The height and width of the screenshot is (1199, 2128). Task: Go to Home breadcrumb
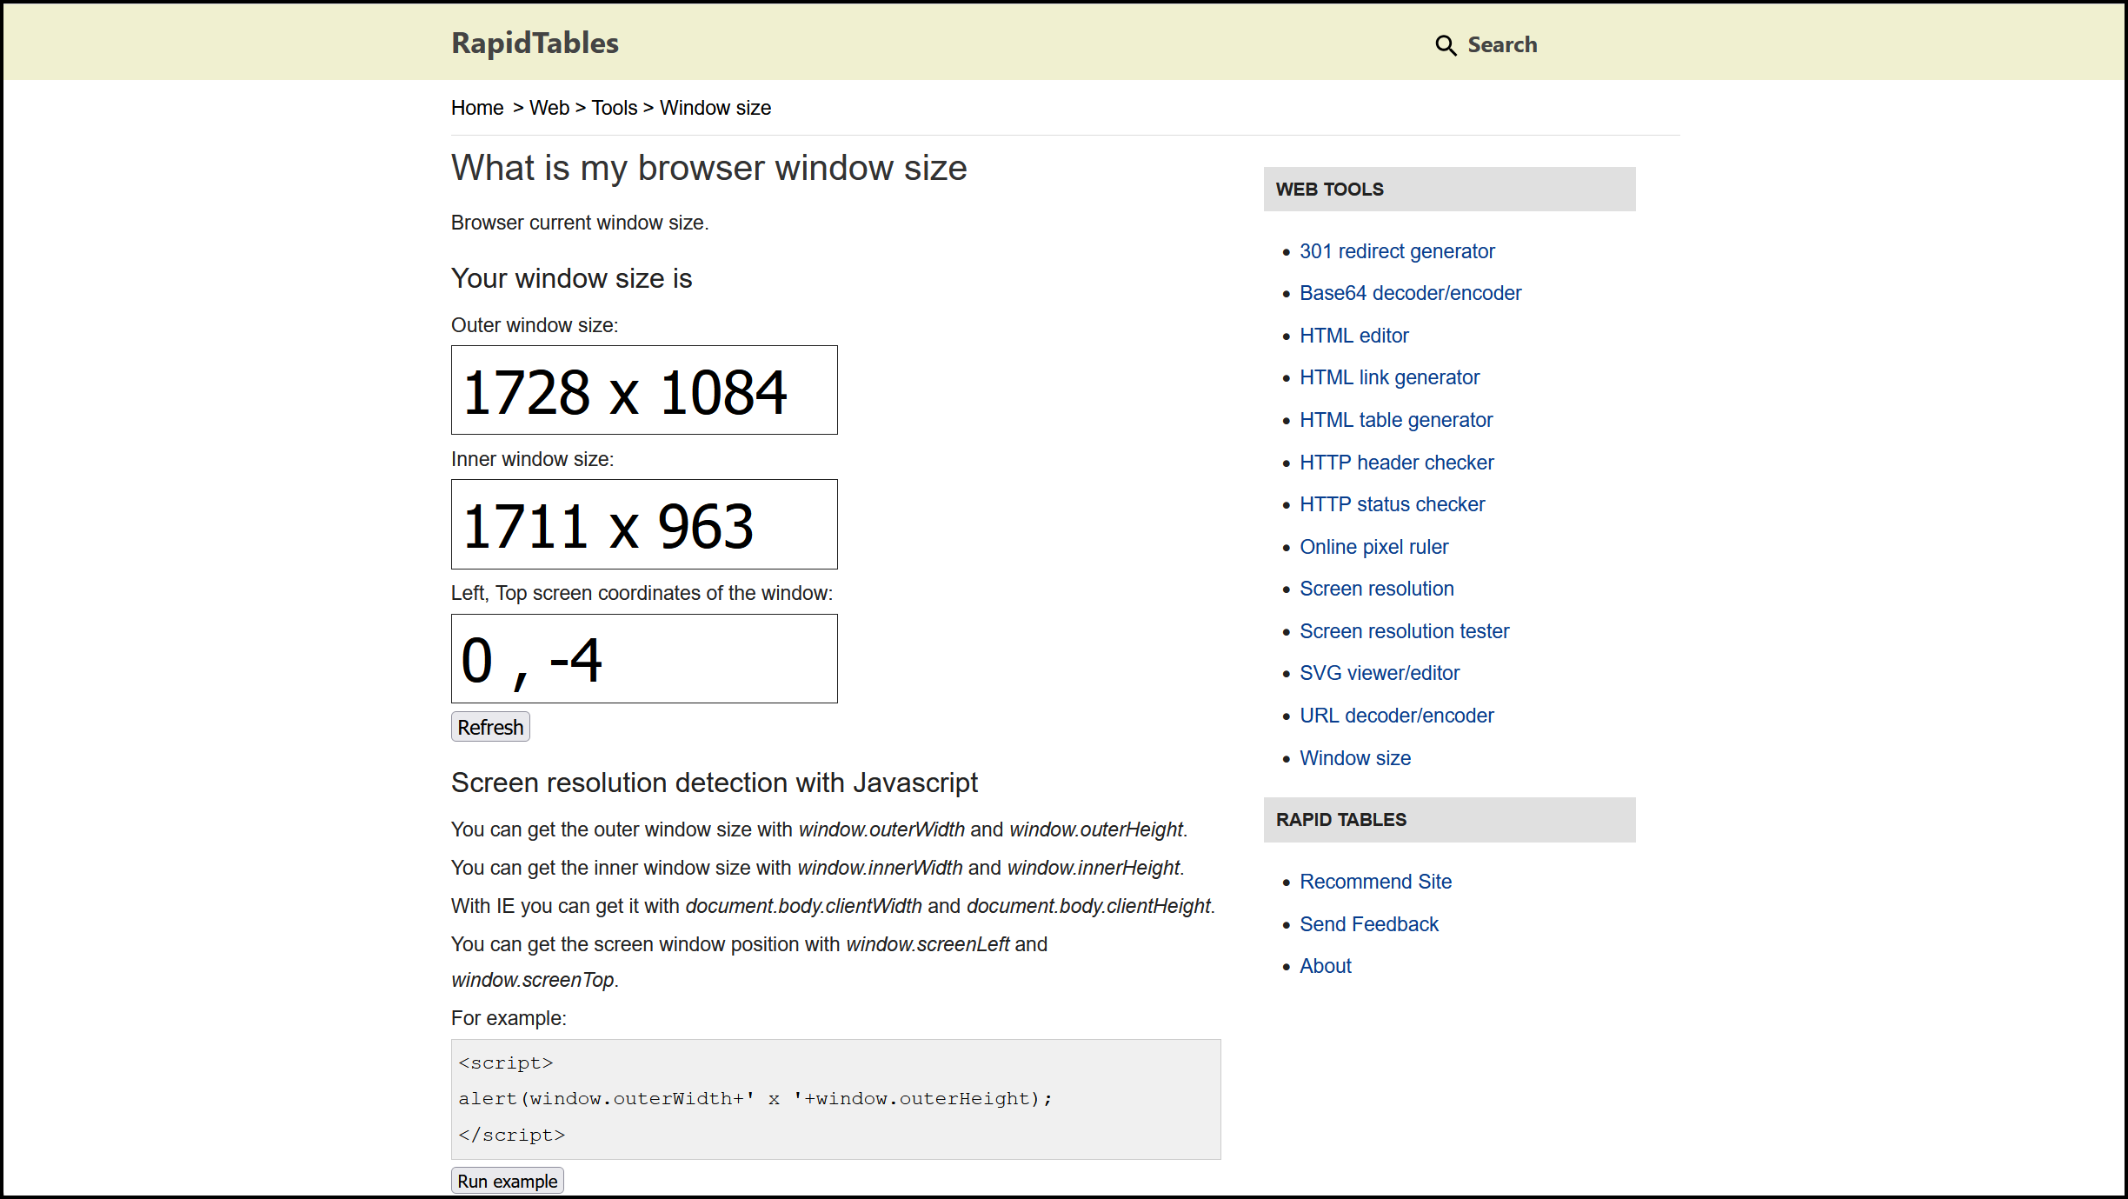coord(477,108)
